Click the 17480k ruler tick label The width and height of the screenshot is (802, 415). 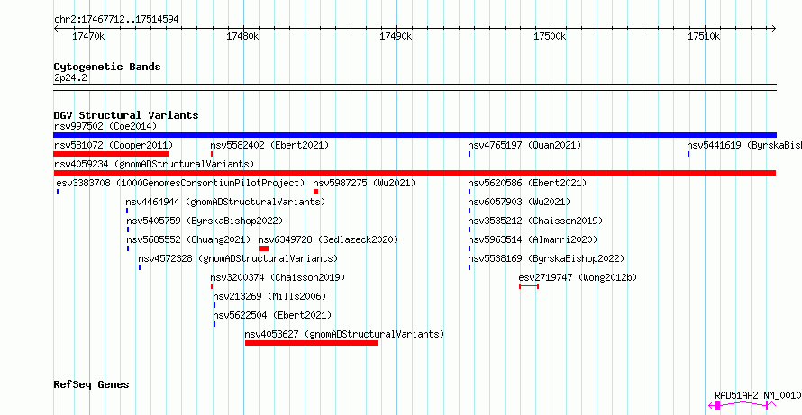click(x=242, y=37)
